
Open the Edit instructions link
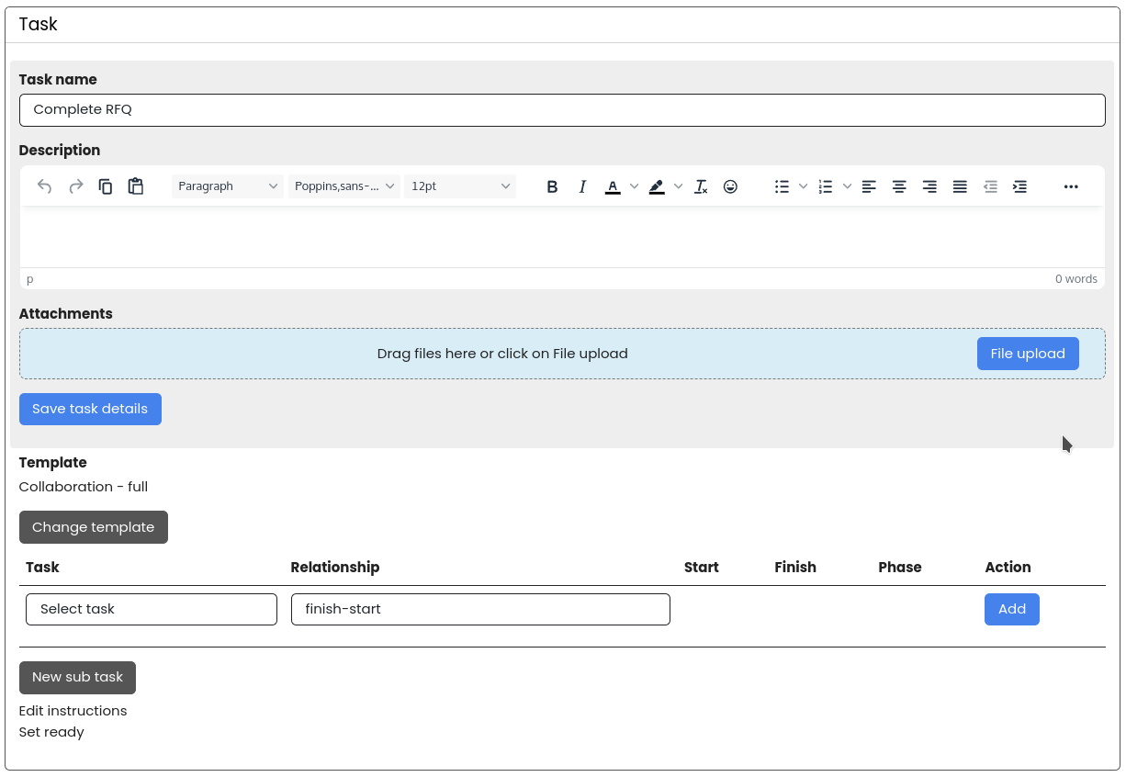pos(73,711)
